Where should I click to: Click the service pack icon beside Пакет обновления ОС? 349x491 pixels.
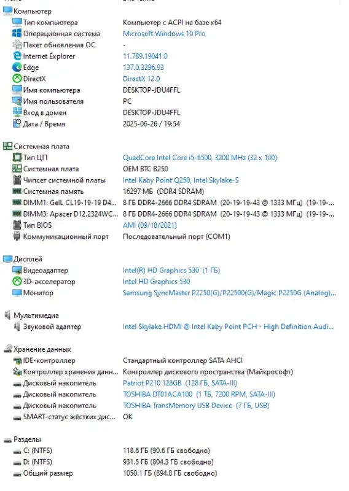point(17,45)
